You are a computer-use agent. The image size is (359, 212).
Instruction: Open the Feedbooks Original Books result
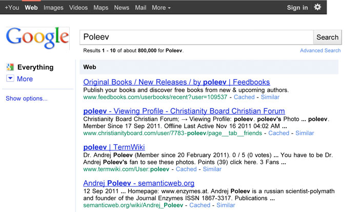pyautogui.click(x=176, y=82)
